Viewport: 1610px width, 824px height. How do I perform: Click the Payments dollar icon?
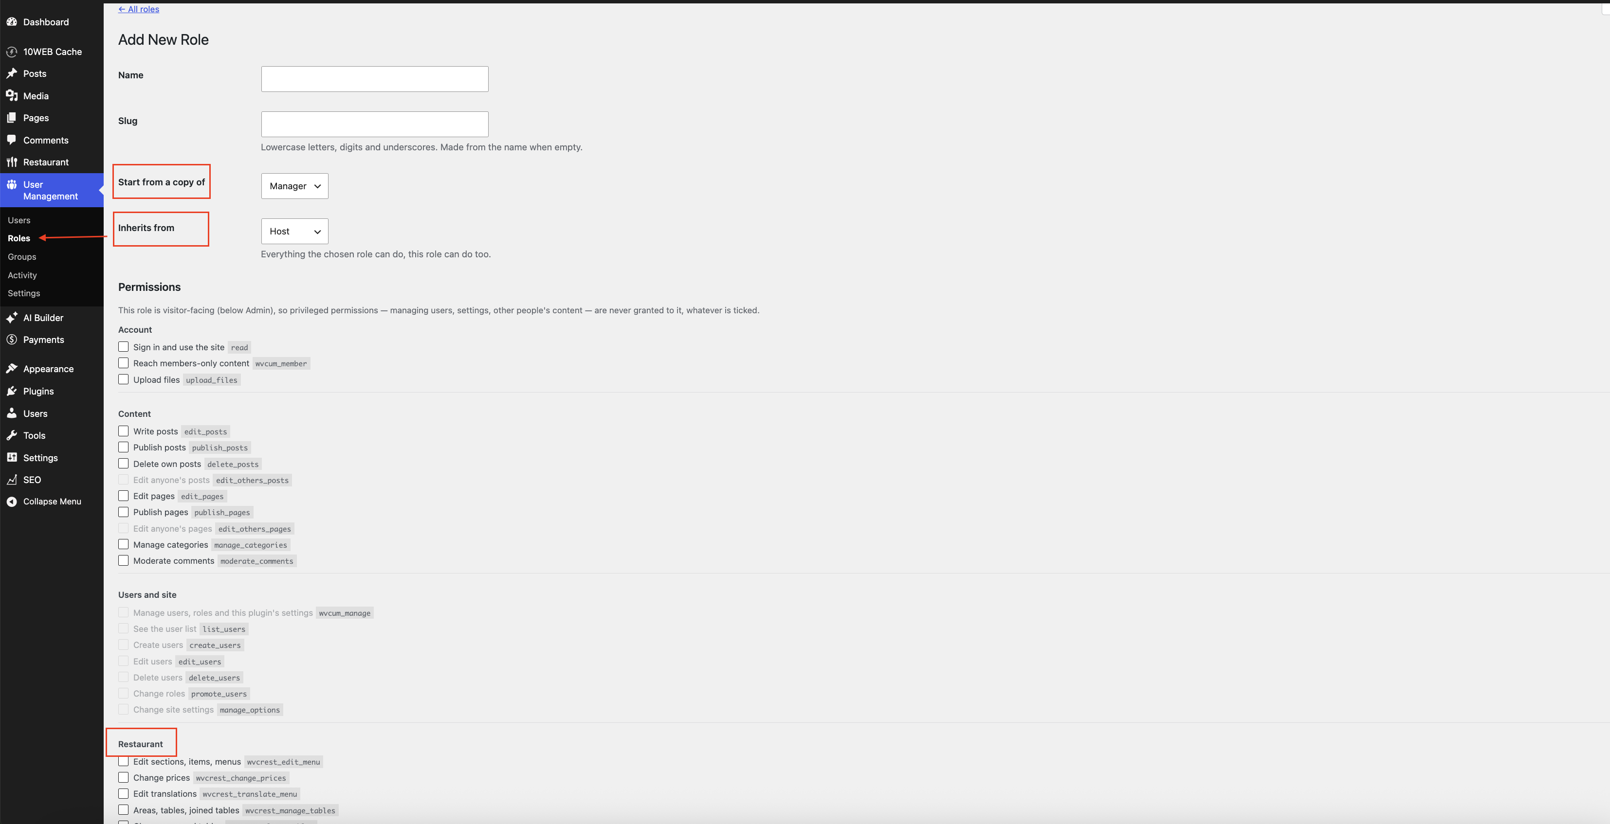tap(11, 340)
